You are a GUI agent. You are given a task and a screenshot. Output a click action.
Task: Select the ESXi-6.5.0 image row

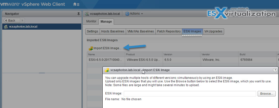tap(106, 60)
